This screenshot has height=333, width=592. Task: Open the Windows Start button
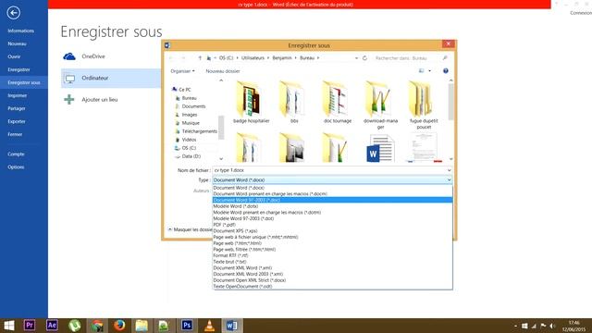coord(8,326)
